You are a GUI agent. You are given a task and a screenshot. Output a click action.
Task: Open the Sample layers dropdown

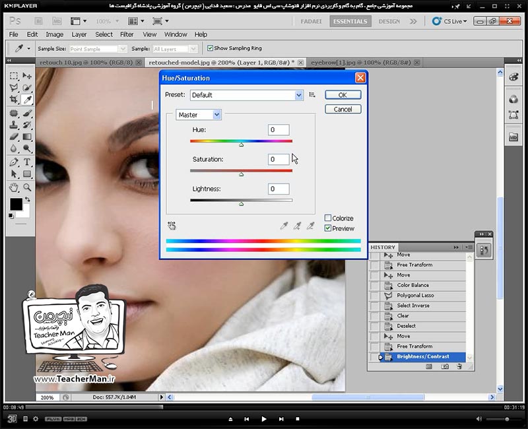pos(175,49)
